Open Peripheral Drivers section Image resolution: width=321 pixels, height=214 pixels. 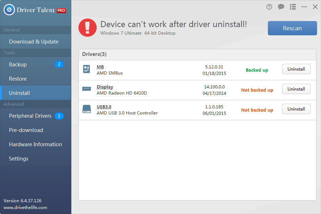[36, 116]
